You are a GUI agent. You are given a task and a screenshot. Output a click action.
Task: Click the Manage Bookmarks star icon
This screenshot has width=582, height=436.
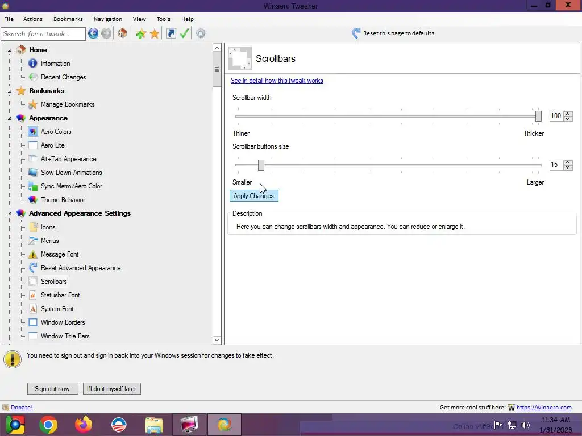tap(32, 104)
